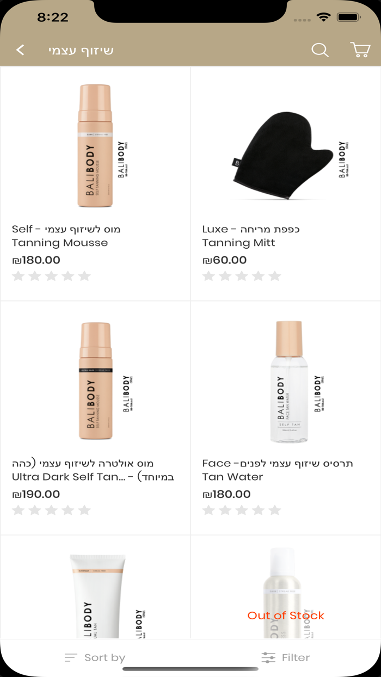This screenshot has height=677, width=381.
Task: Tap the back arrow in header
Action: coord(21,50)
